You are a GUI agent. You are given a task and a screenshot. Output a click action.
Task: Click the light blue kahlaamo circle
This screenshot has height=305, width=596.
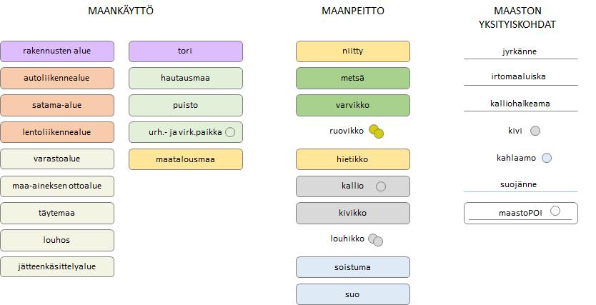pos(547,158)
